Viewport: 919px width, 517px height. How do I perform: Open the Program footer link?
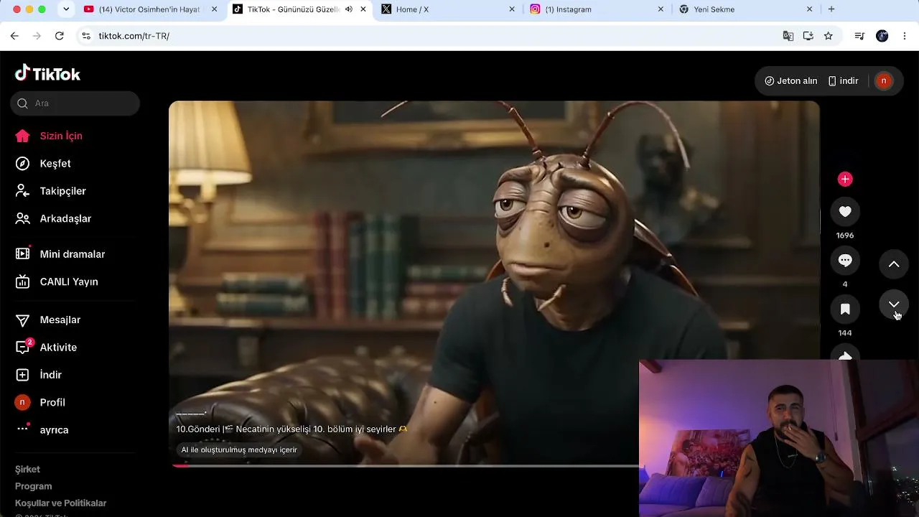pyautogui.click(x=34, y=486)
